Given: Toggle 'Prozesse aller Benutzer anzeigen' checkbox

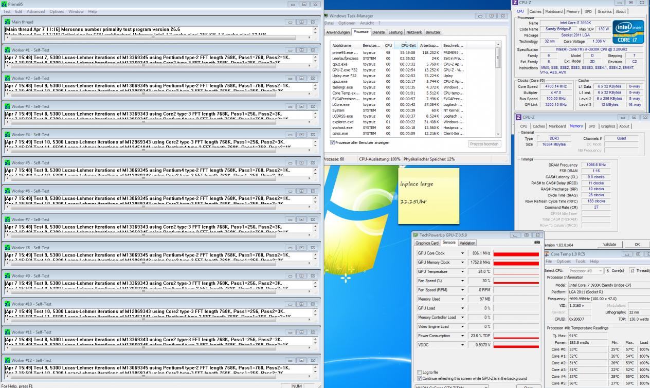Looking at the screenshot, I should pos(333,142).
